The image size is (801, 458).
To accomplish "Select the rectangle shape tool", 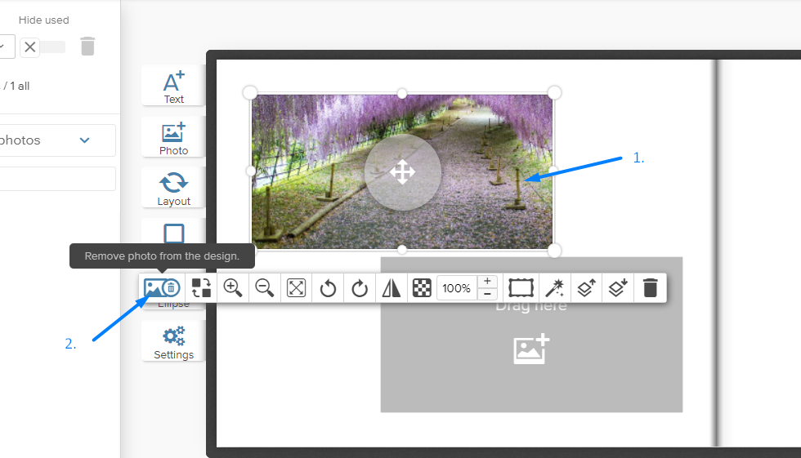I will coord(173,233).
